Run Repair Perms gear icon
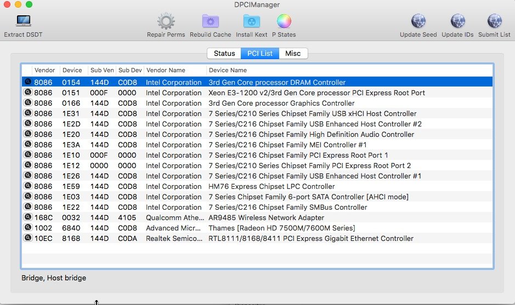Viewport: 515px width, 305px height. [166, 21]
